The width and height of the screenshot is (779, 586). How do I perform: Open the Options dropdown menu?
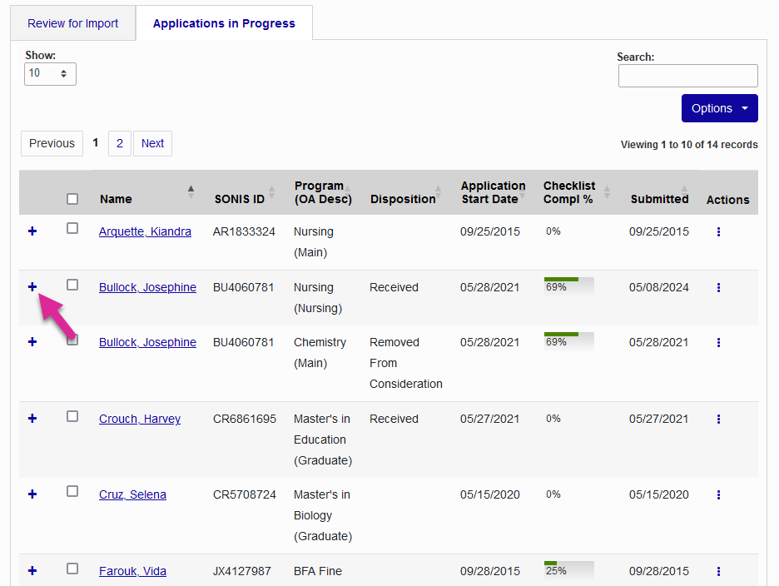tap(719, 108)
